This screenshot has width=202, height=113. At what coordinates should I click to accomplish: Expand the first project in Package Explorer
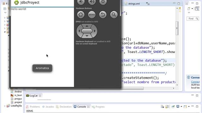[x=5, y=18]
